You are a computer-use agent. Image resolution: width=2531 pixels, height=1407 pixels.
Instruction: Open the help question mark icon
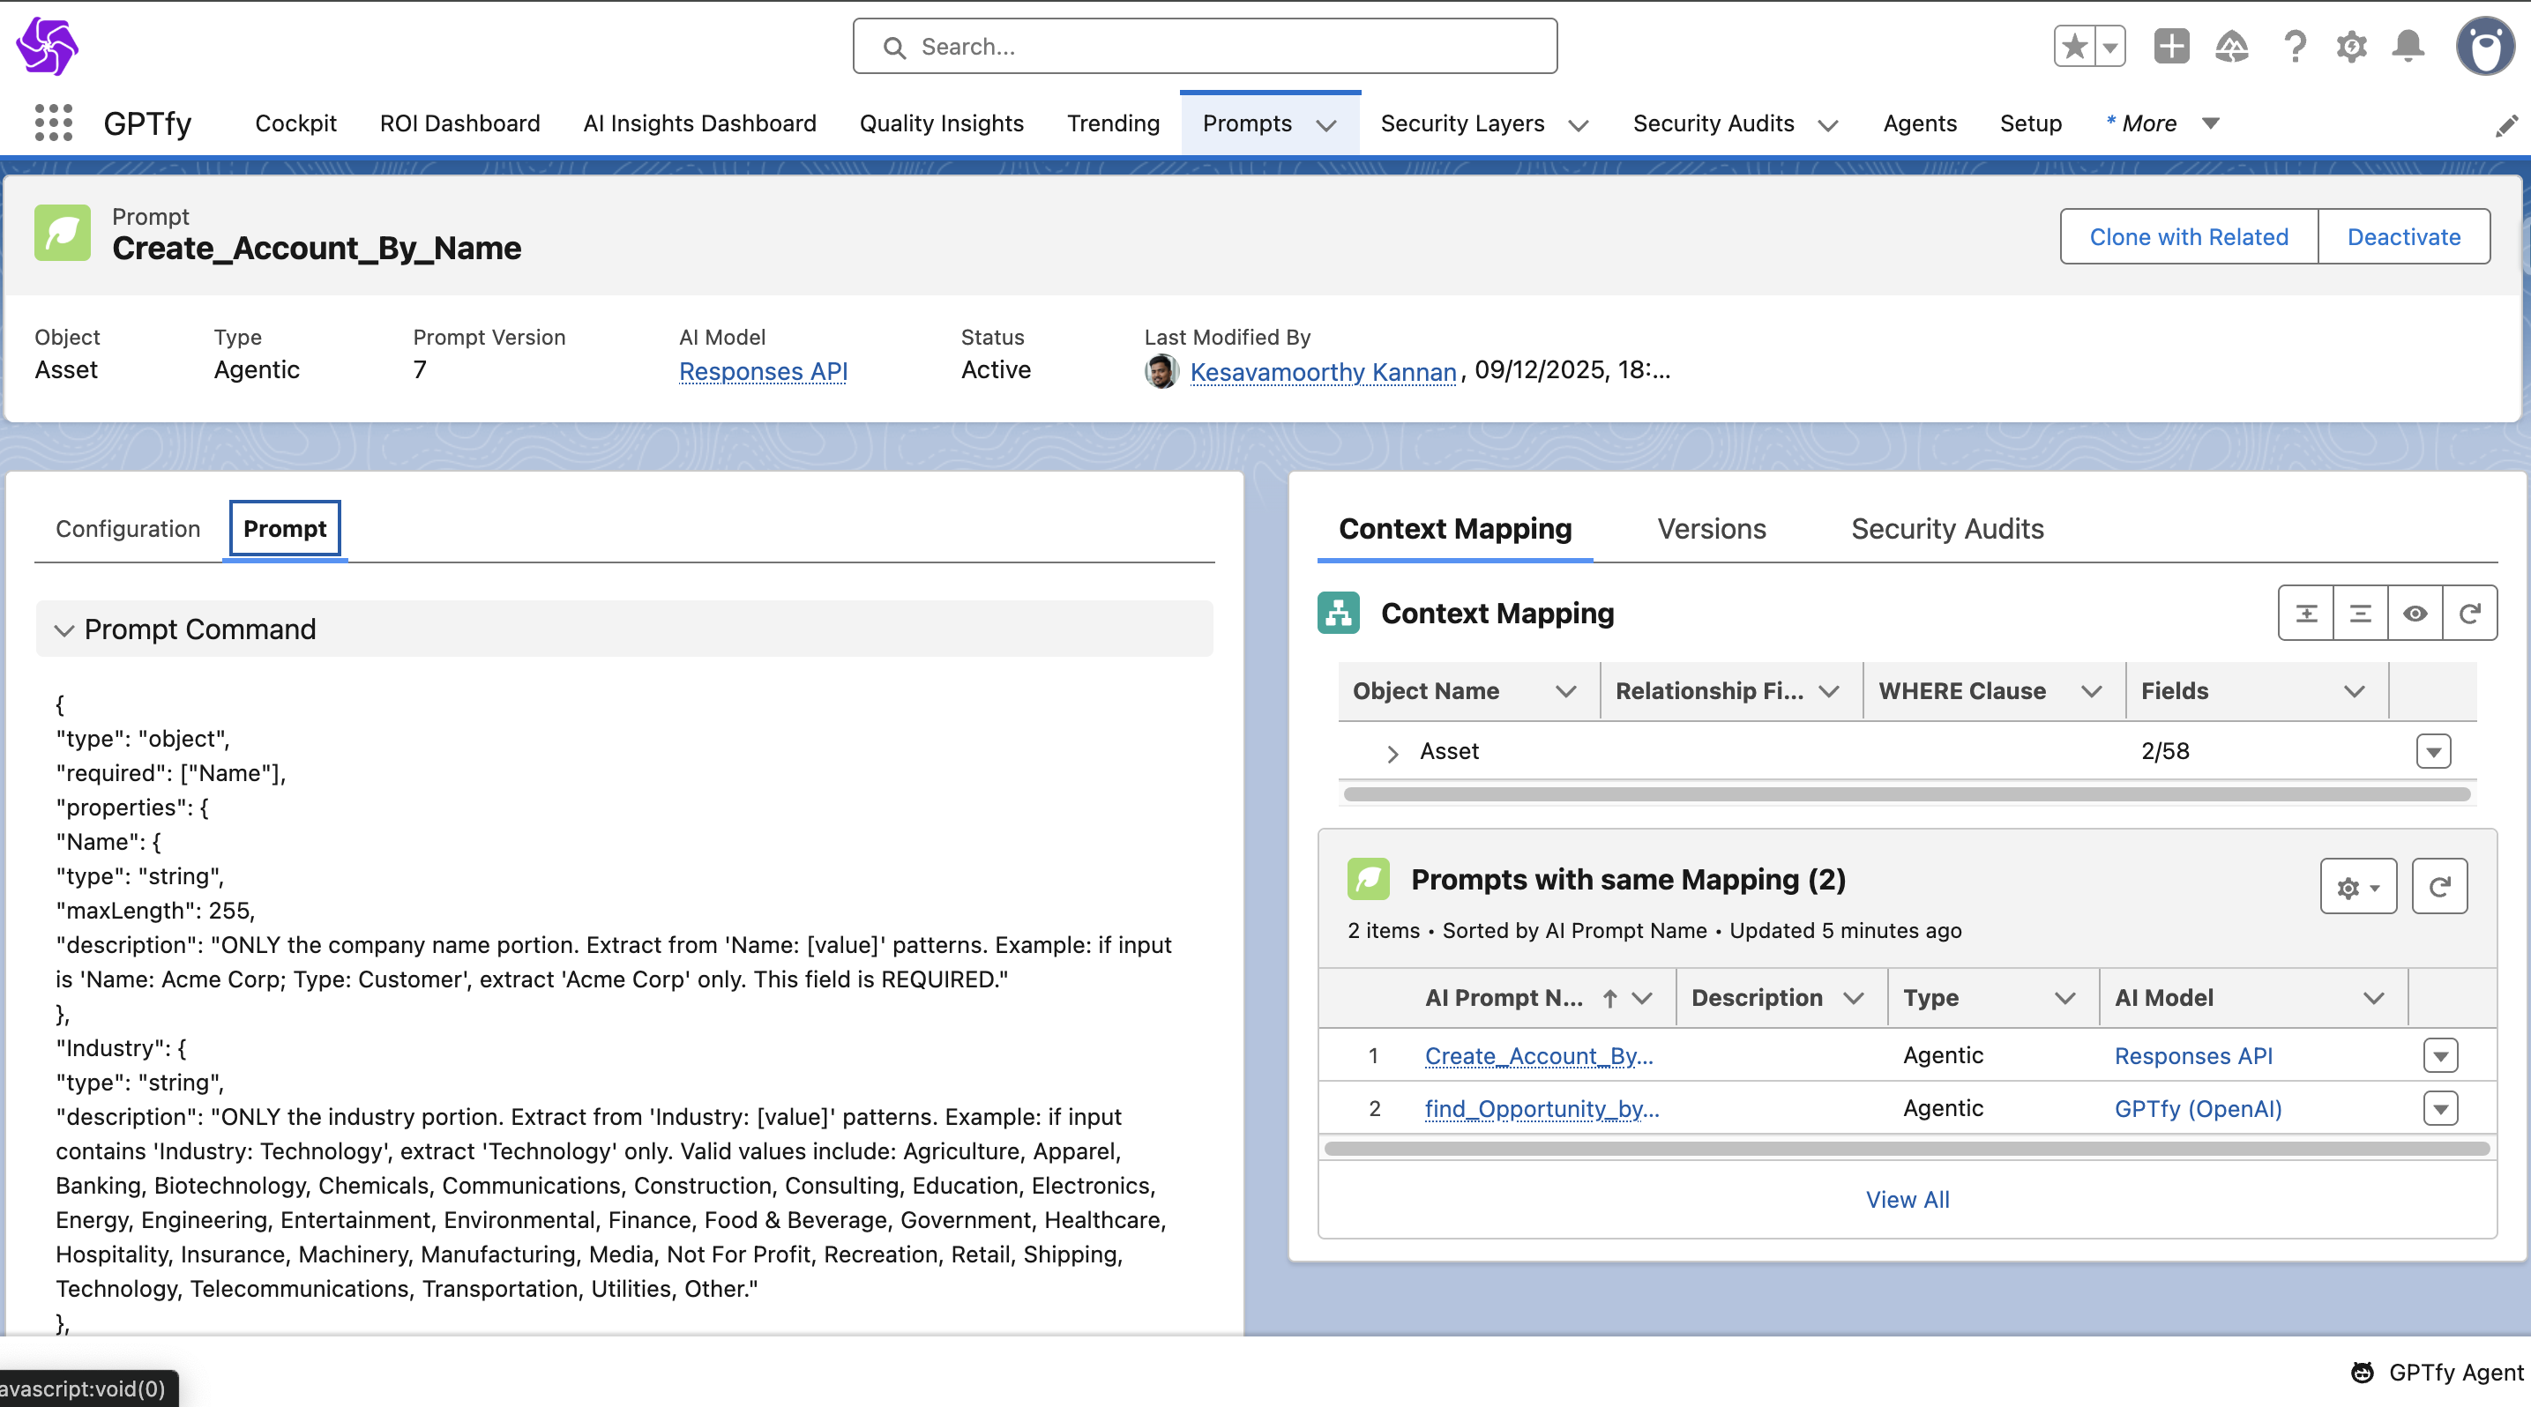pos(2294,46)
